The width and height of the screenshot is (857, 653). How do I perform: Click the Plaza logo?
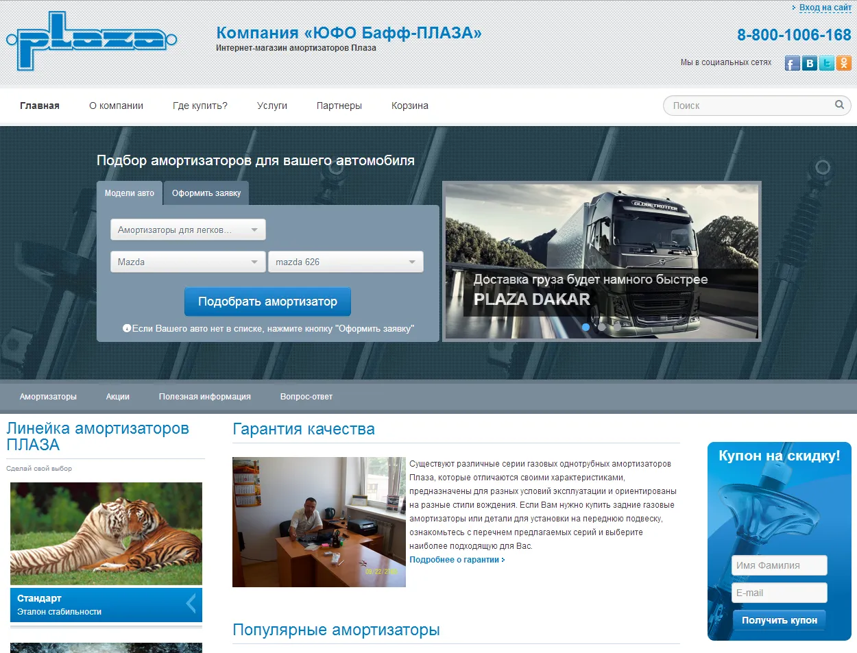pyautogui.click(x=92, y=41)
